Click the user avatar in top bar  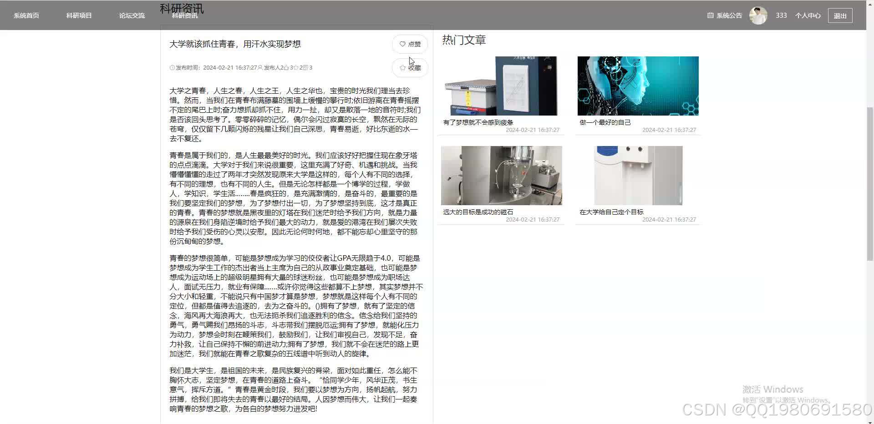pyautogui.click(x=758, y=15)
